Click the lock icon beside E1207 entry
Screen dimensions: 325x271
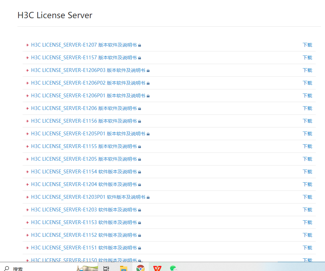click(140, 45)
